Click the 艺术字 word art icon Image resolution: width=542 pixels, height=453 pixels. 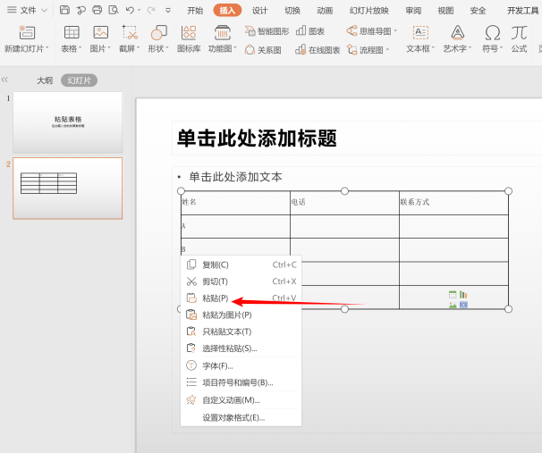(x=457, y=32)
